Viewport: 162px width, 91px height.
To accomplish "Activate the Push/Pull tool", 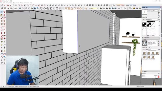I will [5, 33].
